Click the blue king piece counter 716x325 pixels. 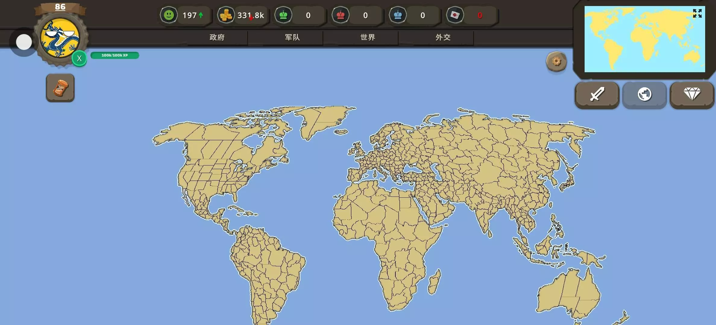[398, 15]
